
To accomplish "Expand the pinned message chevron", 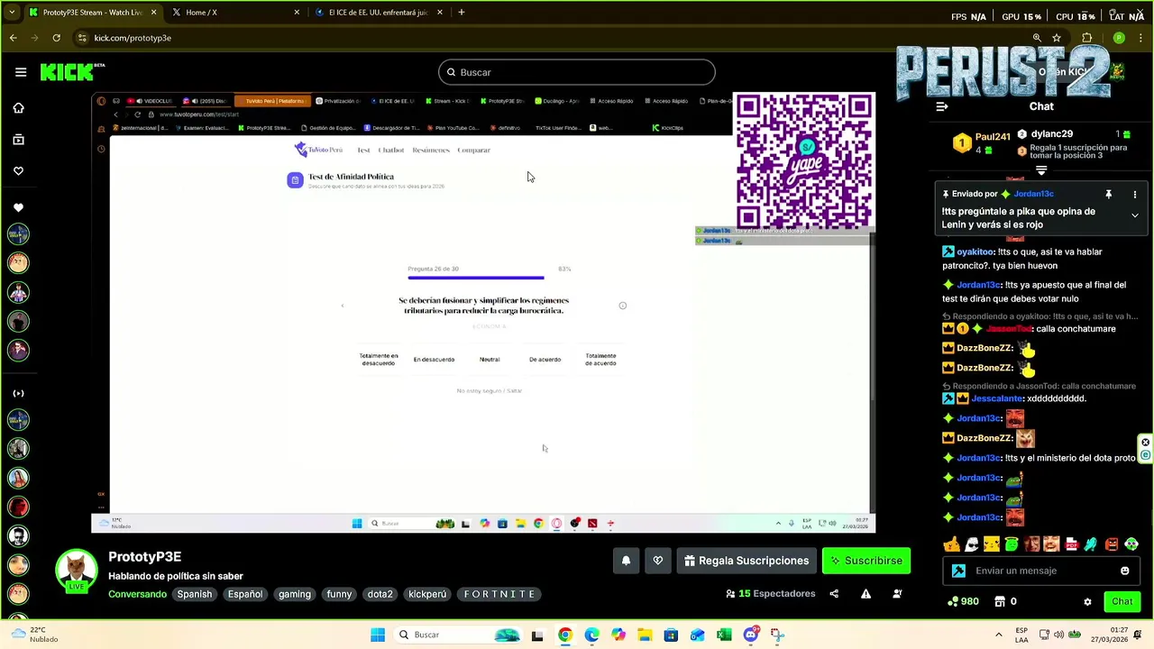I will click(1135, 215).
